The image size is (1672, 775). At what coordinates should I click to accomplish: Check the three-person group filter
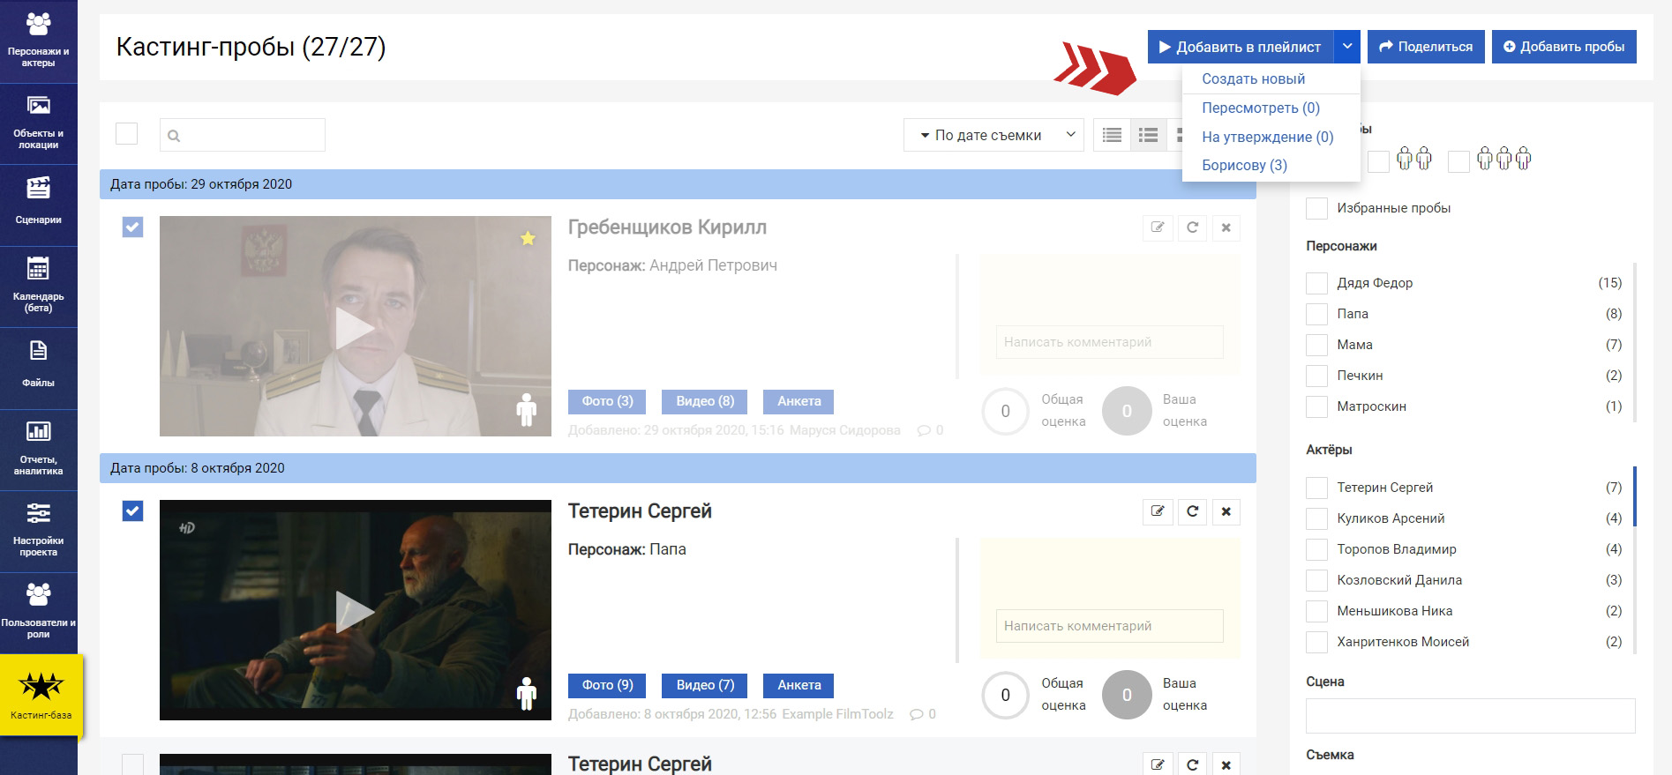[x=1458, y=161]
